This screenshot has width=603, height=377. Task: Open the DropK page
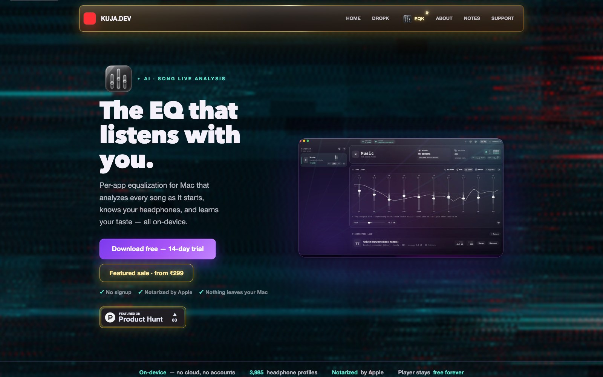point(380,18)
